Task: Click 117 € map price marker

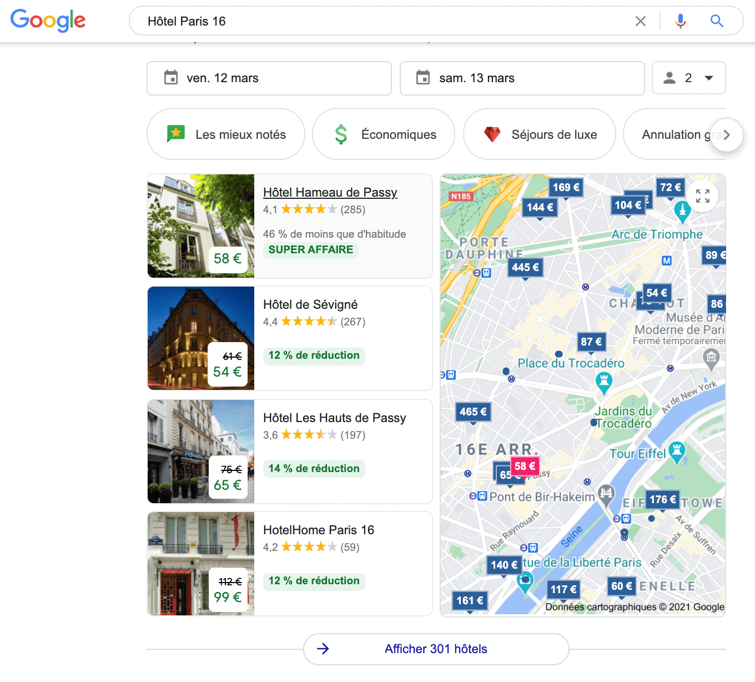Action: click(563, 590)
